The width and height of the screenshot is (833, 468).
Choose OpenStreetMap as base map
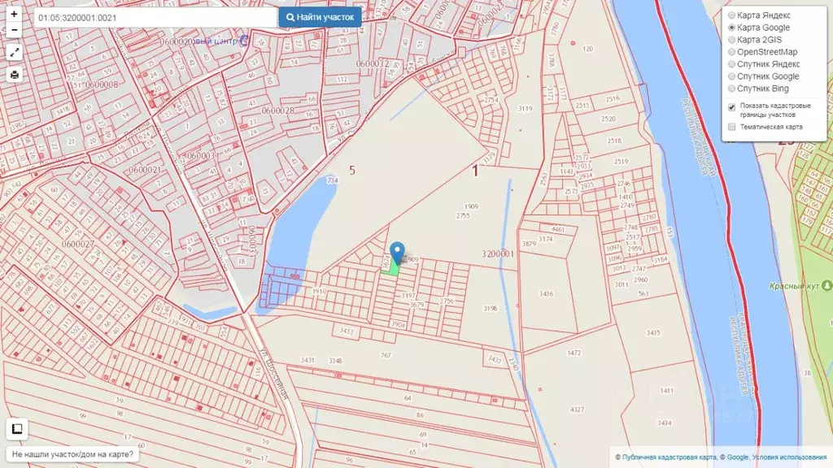pos(731,52)
